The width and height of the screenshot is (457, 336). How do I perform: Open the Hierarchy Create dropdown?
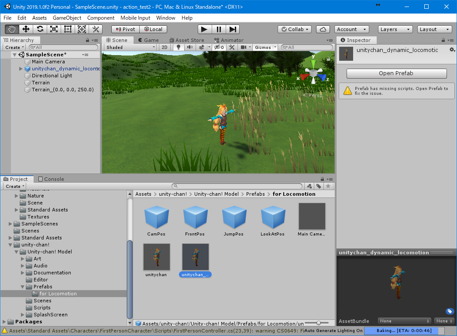tap(14, 47)
